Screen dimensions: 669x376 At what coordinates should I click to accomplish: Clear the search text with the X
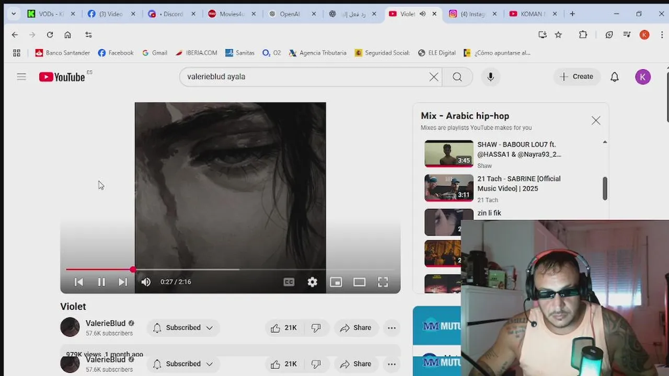point(434,77)
